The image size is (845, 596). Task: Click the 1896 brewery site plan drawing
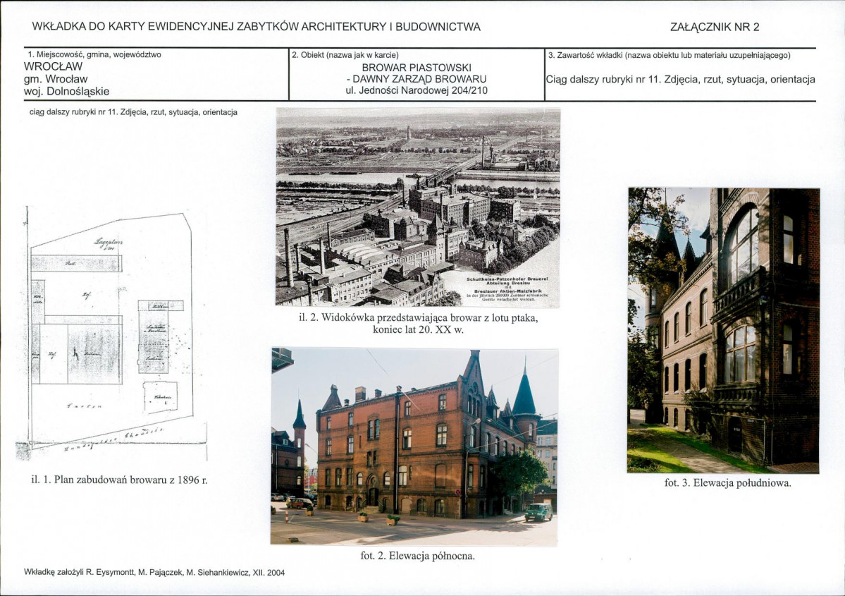[x=111, y=333]
